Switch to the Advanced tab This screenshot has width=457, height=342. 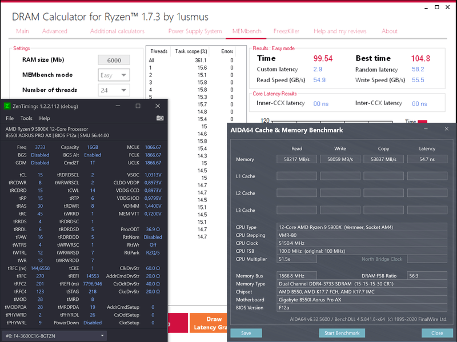pos(54,31)
